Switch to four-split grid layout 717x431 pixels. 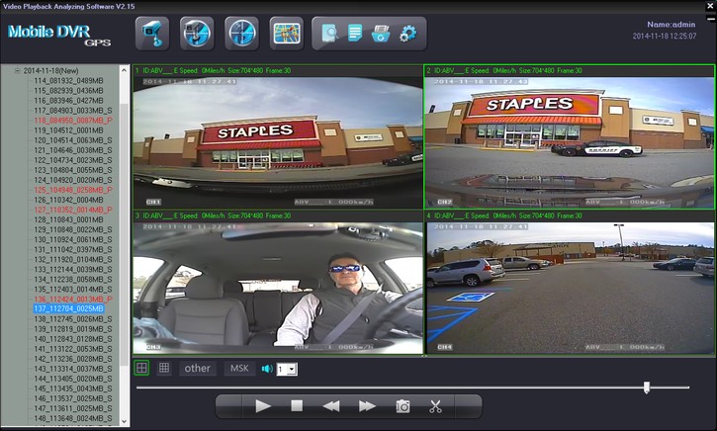(x=142, y=368)
